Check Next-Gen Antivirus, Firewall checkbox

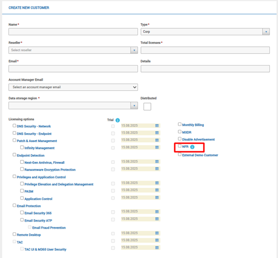point(22,162)
